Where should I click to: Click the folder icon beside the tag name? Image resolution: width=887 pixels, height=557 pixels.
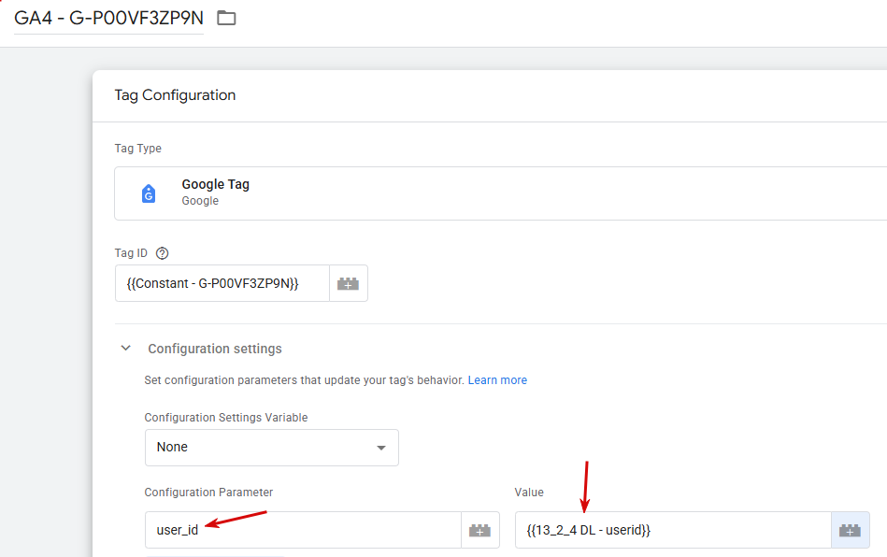click(226, 18)
